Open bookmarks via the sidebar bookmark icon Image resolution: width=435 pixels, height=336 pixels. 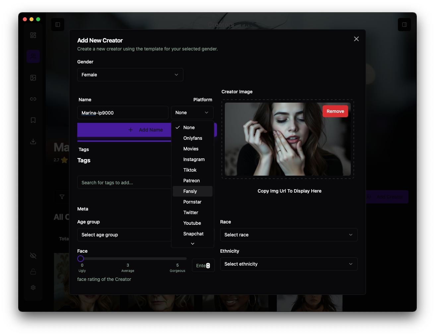(x=33, y=120)
